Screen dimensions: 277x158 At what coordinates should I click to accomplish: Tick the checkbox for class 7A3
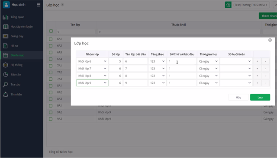[x=51, y=79]
